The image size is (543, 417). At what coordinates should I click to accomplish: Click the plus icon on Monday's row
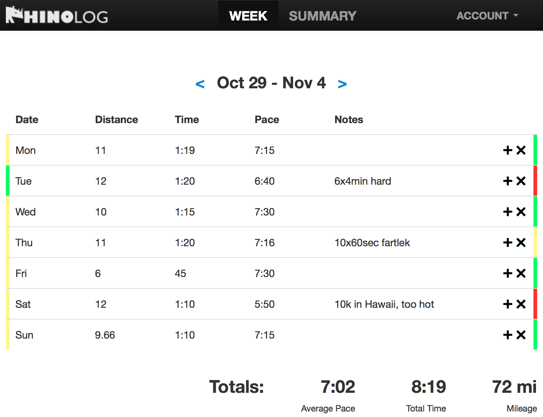coord(508,150)
